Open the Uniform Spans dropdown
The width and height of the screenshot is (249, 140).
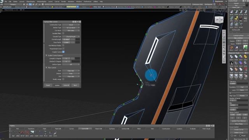(x=71, y=65)
